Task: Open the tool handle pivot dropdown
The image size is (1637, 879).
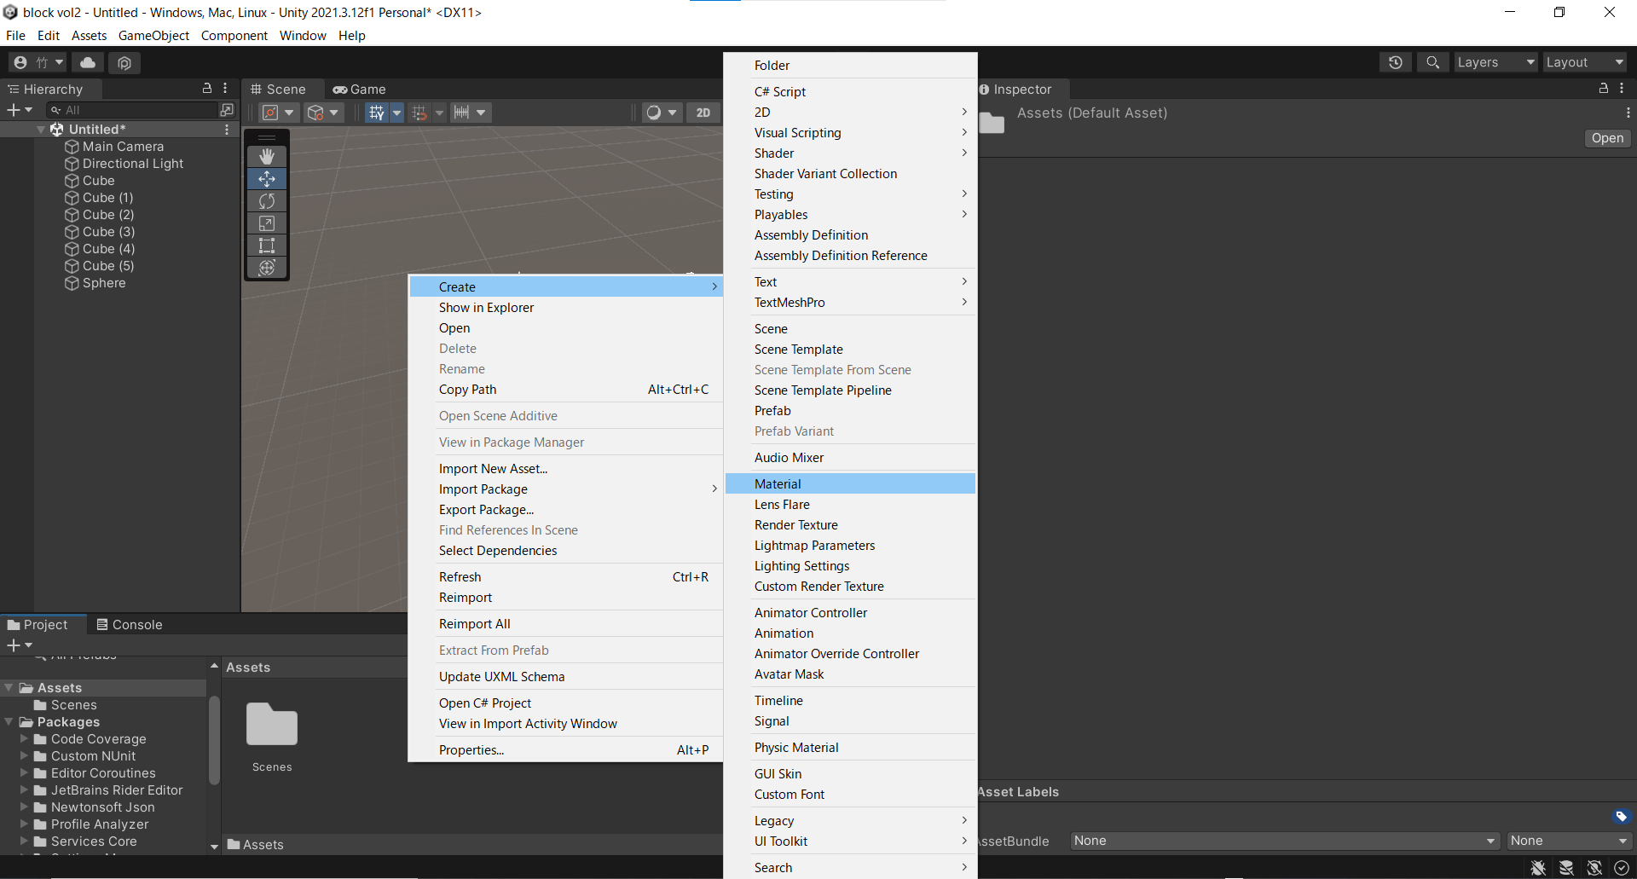Action: point(278,113)
